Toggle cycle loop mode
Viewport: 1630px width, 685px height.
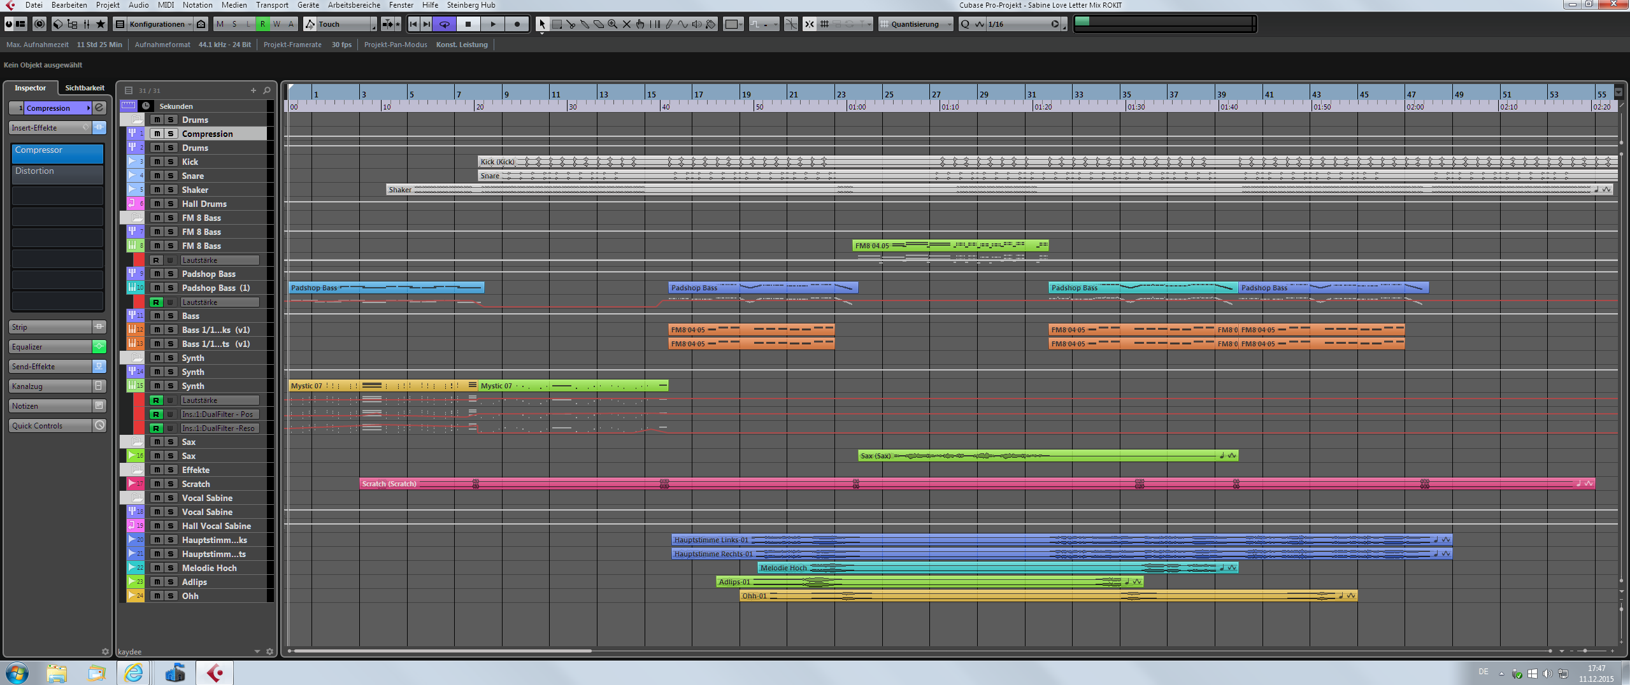pyautogui.click(x=445, y=24)
